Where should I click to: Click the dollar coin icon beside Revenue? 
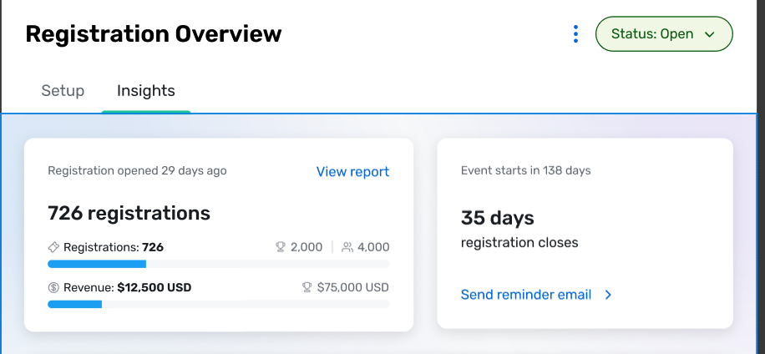(x=53, y=288)
